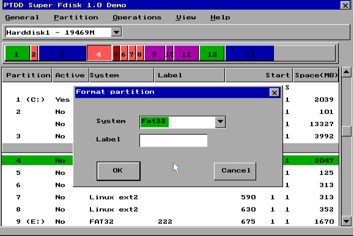This screenshot has width=354, height=236.
Task: Select purple partition block 11
Action: tap(186, 53)
